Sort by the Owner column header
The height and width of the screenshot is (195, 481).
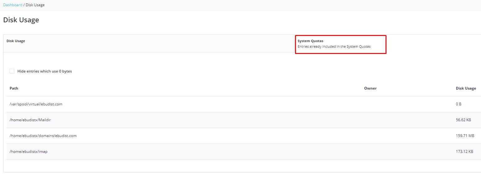(x=370, y=88)
